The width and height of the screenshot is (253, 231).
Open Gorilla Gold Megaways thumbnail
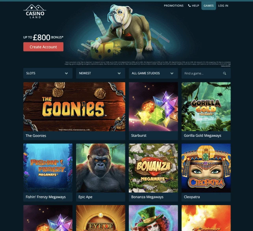tap(206, 106)
